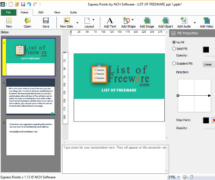This screenshot has height=180, width=215.
Task: Switch to the Edit tab
Action: click(41, 12)
